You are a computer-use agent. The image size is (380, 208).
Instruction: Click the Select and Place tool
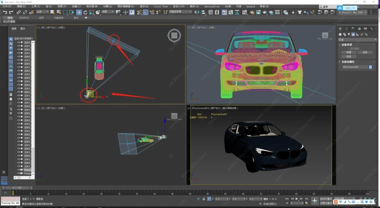click(98, 12)
